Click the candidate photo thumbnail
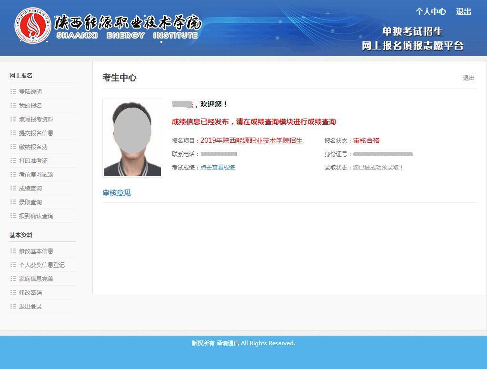Image resolution: width=487 pixels, height=369 pixels. coord(132,138)
